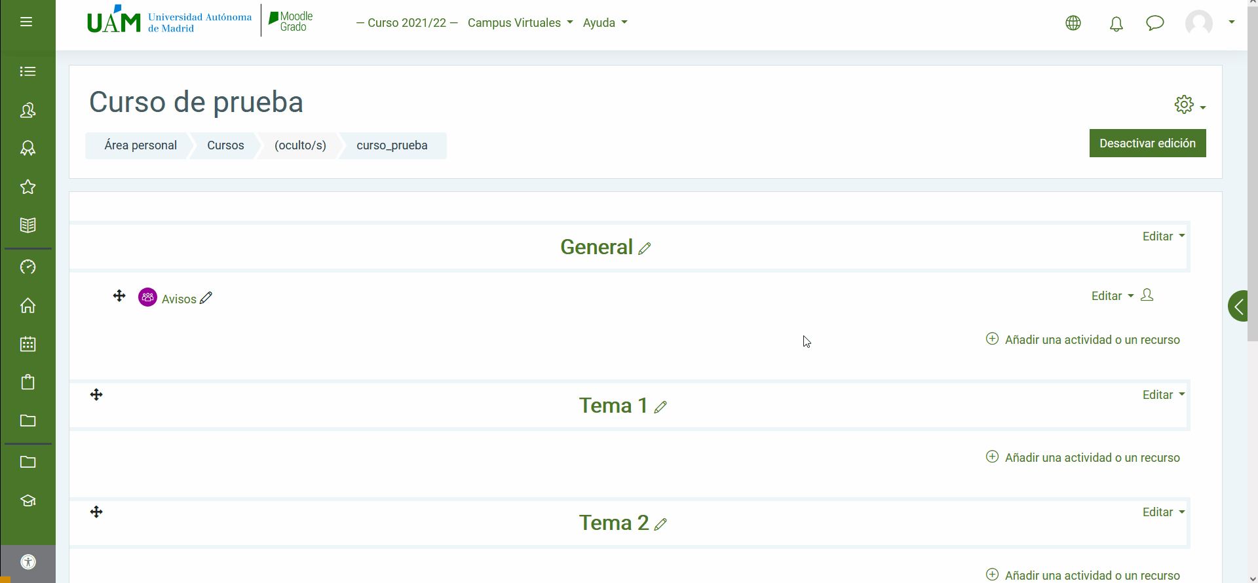This screenshot has height=583, width=1258.
Task: Open (oculto/s) breadcrumb
Action: click(300, 145)
